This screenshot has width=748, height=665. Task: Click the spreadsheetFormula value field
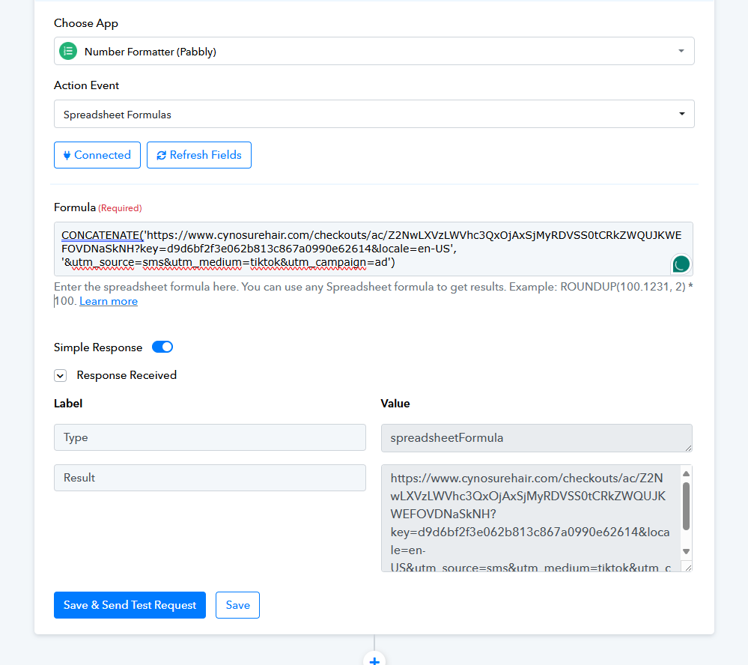click(537, 438)
